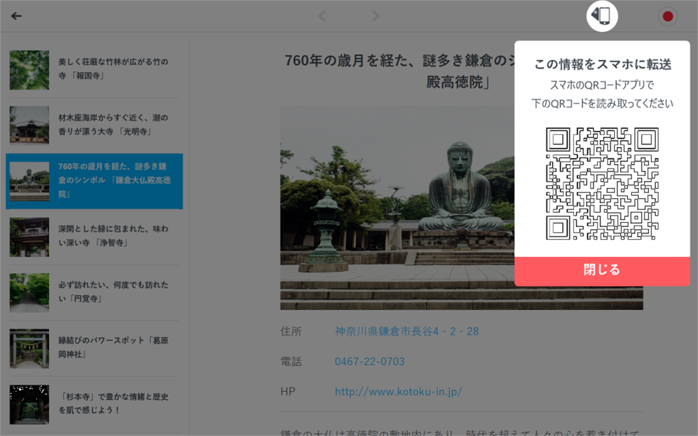This screenshot has height=436, width=698.
Task: Go back with the left arrow icon
Action: (x=17, y=16)
